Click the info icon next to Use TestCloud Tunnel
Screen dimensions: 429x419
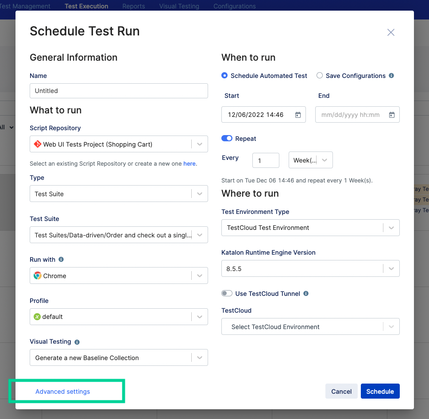coord(305,293)
